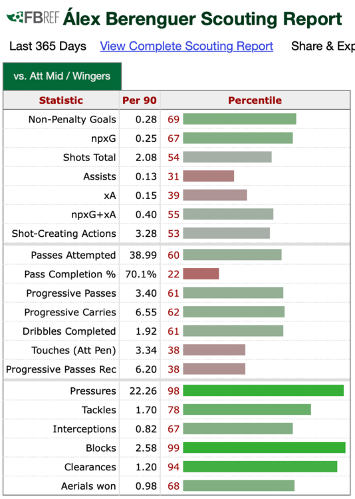Click the Blocks percentile bar
This screenshot has height=499, width=355.
pyautogui.click(x=264, y=448)
